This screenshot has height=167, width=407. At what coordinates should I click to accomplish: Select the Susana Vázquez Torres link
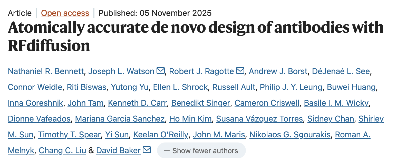point(260,119)
